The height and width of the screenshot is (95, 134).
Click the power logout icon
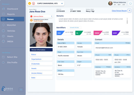coord(130,4)
